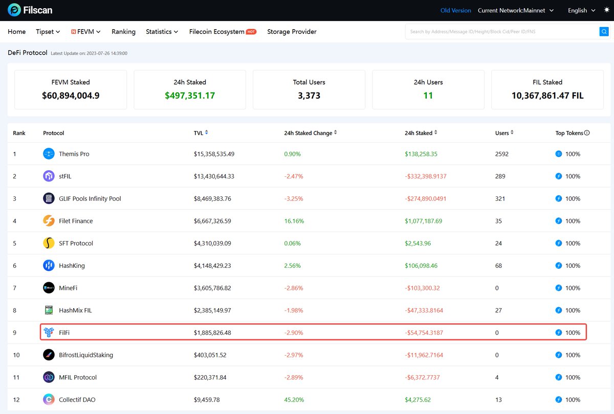
Task: Open the HashMix FIL logo
Action: [x=49, y=310]
